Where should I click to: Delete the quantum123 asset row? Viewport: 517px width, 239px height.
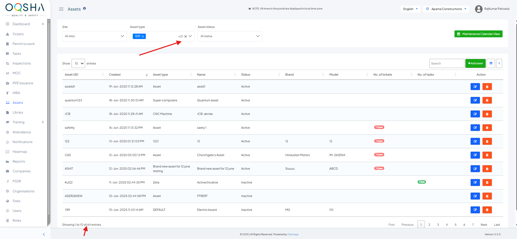pos(487,100)
